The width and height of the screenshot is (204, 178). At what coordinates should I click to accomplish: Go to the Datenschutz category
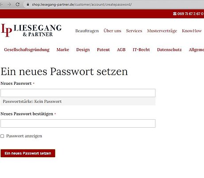click(169, 49)
